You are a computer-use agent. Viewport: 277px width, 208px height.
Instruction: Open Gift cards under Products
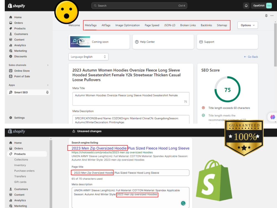click(20, 182)
